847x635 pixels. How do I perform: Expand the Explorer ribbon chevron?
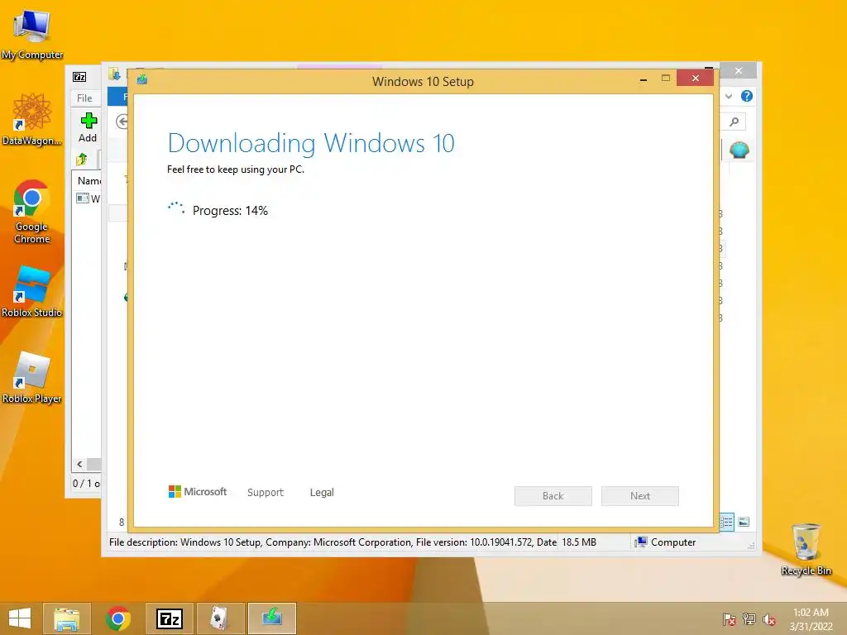click(x=729, y=96)
